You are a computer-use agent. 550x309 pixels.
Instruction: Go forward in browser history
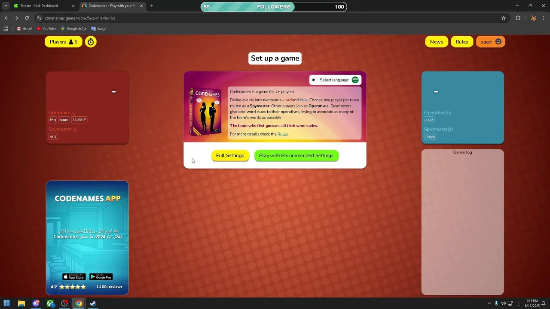point(16,18)
